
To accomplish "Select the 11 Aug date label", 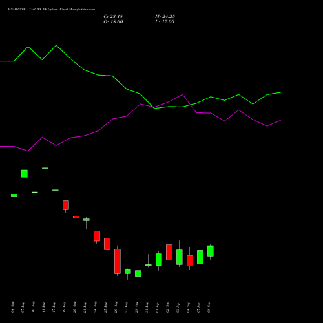I will [43, 307].
